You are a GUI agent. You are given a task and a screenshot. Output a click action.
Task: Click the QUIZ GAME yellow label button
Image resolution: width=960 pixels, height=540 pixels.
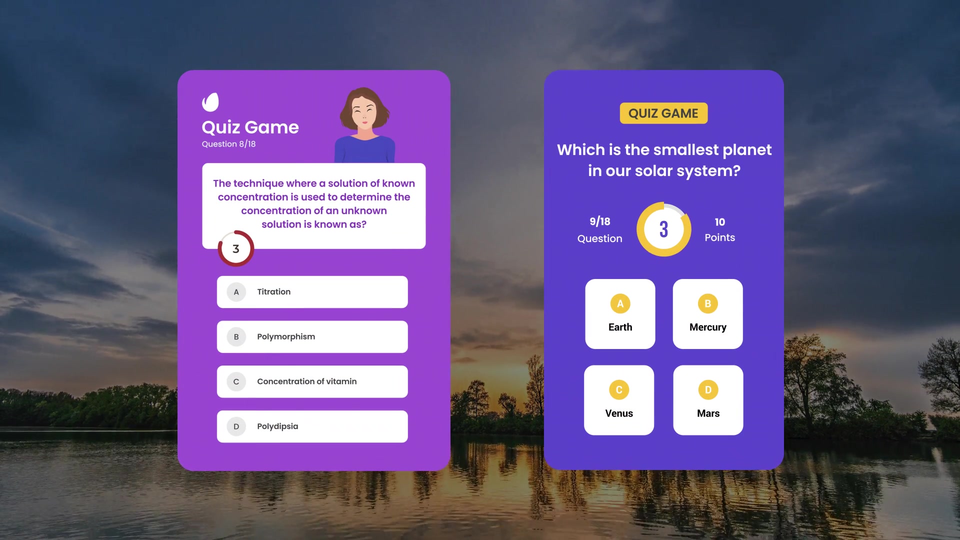663,112
